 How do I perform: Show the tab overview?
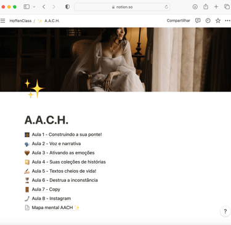tap(227, 7)
